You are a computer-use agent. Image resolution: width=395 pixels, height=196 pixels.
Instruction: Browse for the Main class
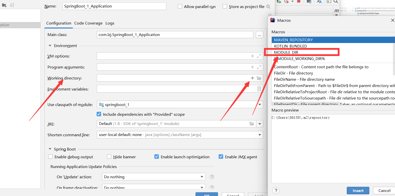point(259,35)
